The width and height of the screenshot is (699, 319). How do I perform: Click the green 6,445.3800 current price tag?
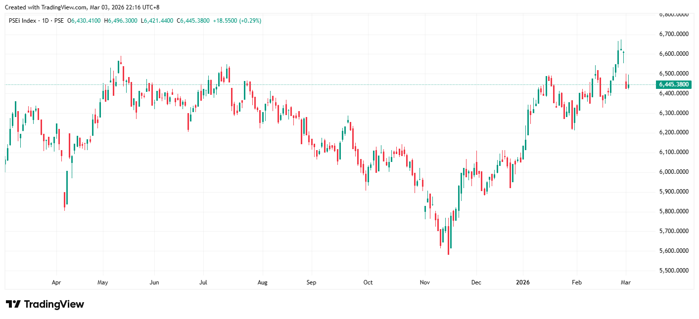click(x=673, y=84)
